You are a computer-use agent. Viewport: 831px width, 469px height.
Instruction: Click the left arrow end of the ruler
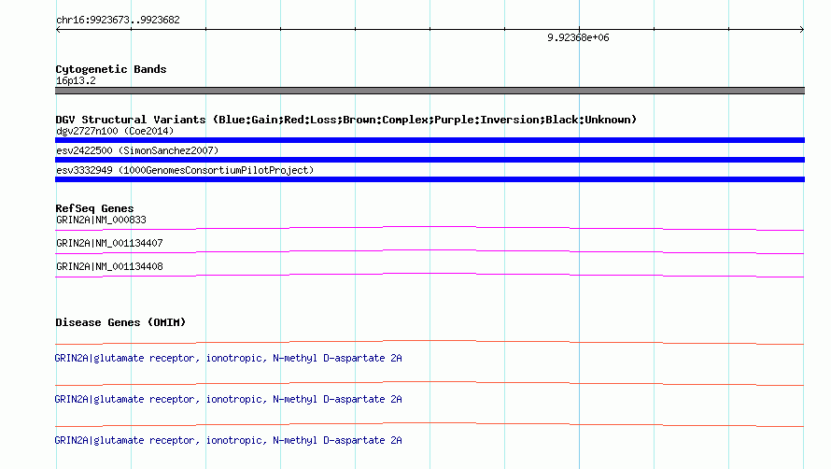pos(58,30)
